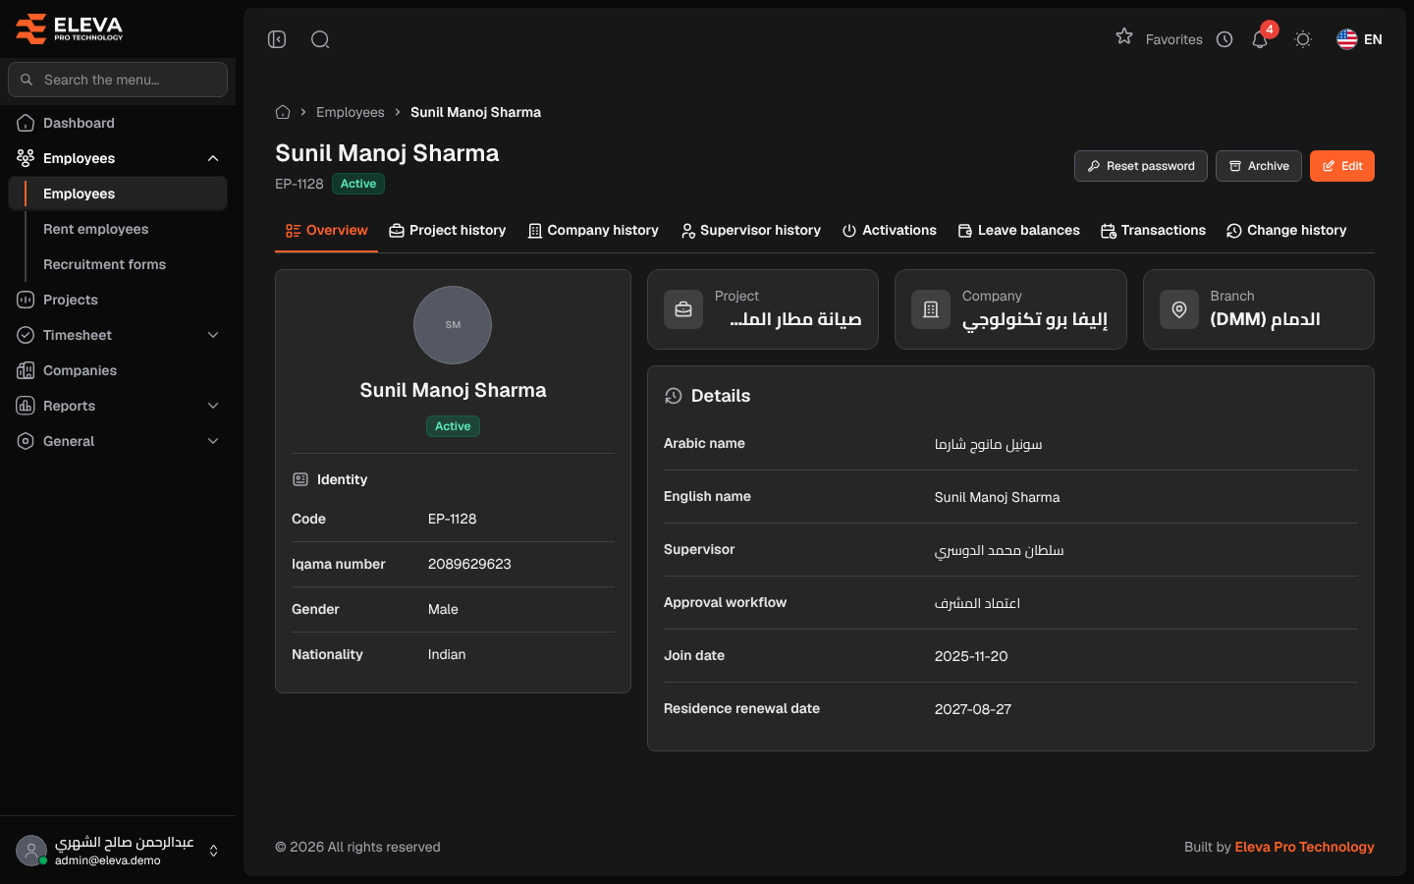Open Change history tab
This screenshot has height=884, width=1414.
point(1286,231)
